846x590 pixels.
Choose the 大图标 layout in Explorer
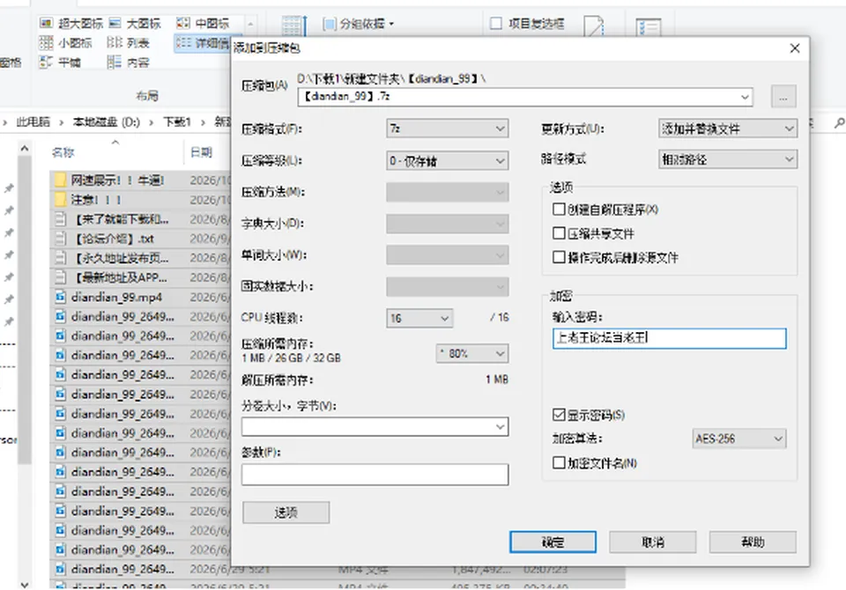coord(135,23)
